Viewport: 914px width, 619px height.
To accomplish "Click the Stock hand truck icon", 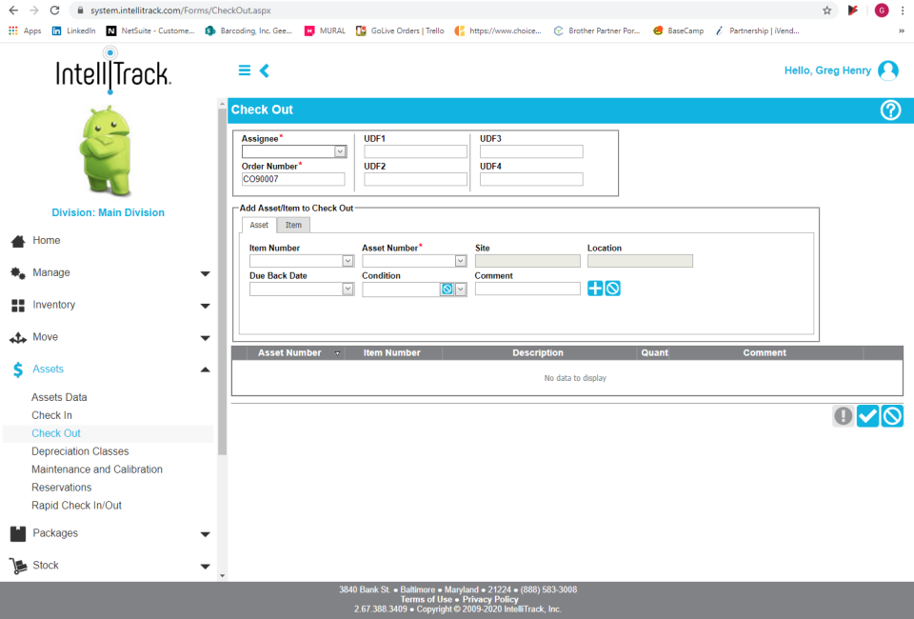I will coord(18,566).
